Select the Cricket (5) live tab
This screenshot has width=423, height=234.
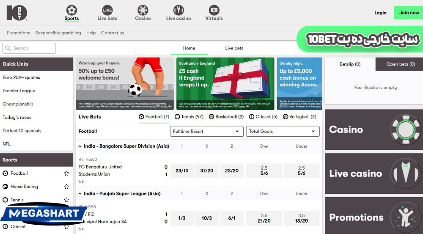[263, 117]
